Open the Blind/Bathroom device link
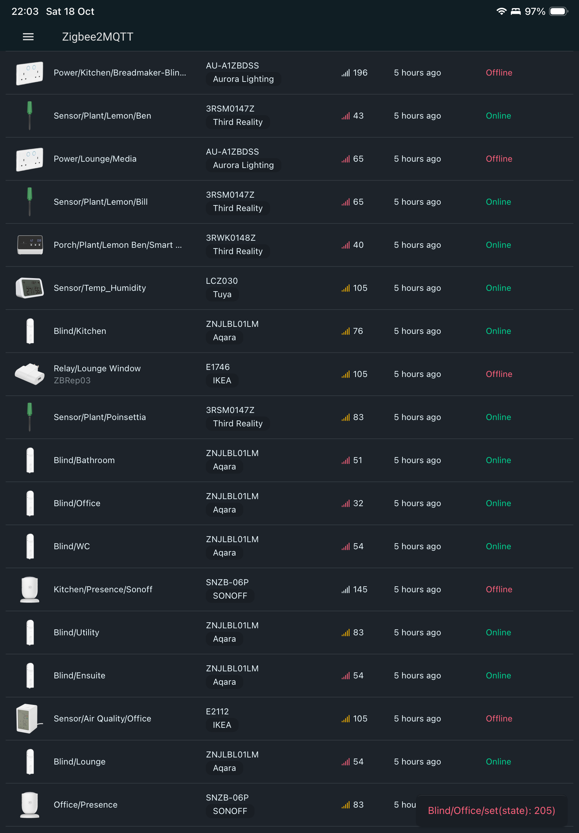The image size is (579, 833). tap(84, 460)
